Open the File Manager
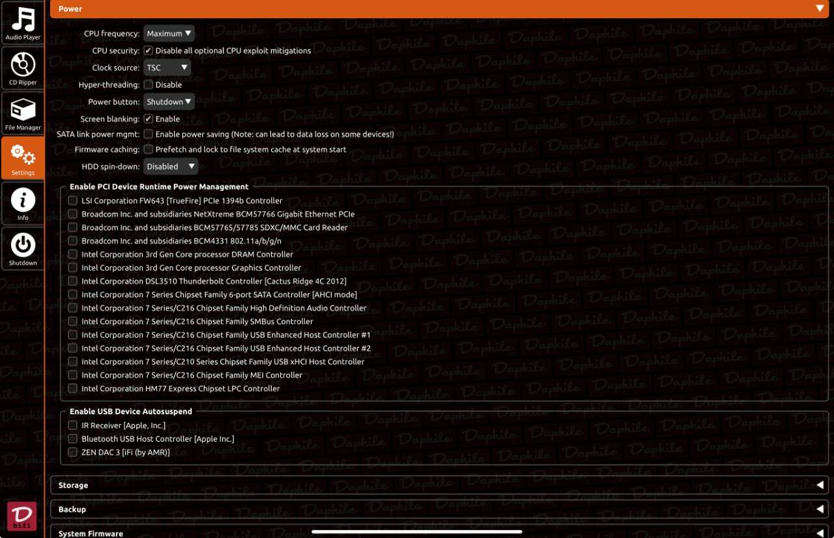Image resolution: width=834 pixels, height=538 pixels. point(23,113)
